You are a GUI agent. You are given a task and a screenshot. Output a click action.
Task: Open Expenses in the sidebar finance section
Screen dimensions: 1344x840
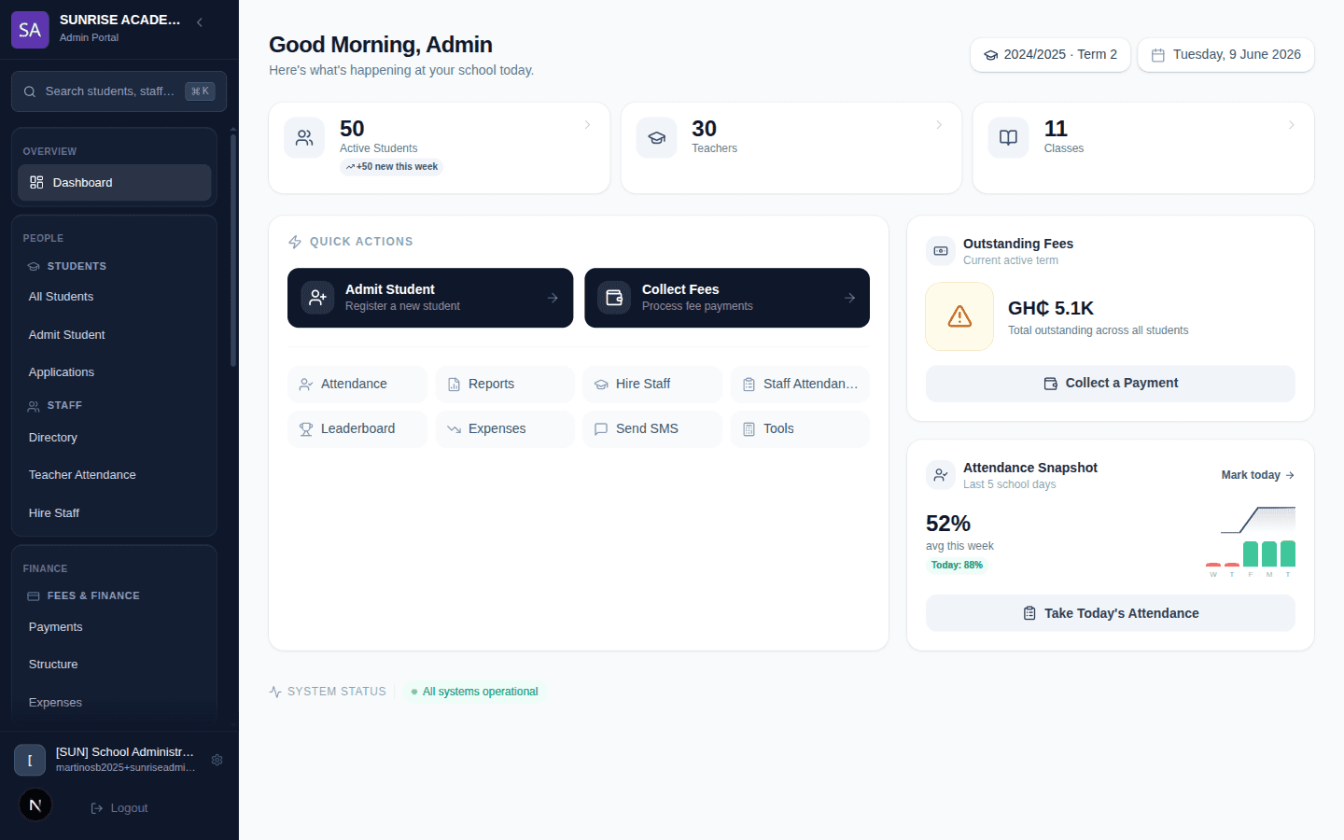coord(114,702)
